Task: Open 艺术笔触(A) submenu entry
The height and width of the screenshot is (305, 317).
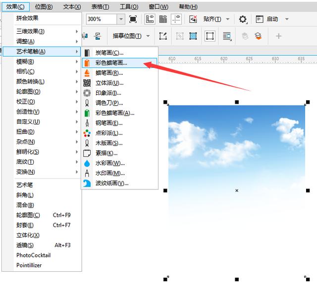Action: [x=42, y=52]
